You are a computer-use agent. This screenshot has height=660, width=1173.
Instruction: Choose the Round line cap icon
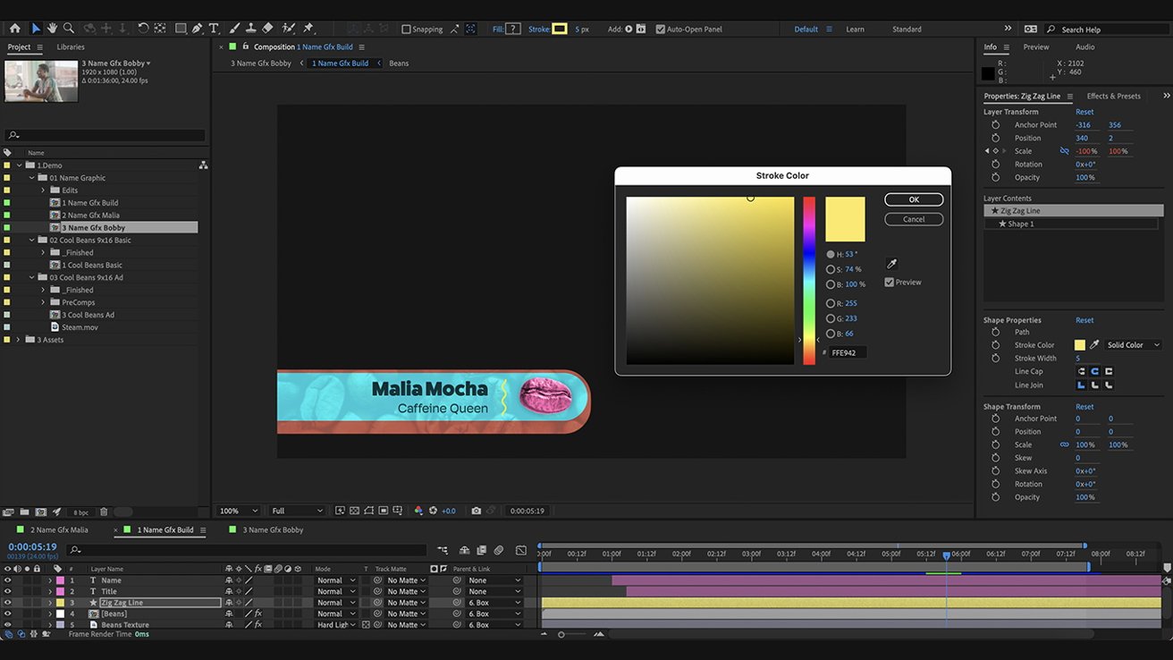[1095, 371]
